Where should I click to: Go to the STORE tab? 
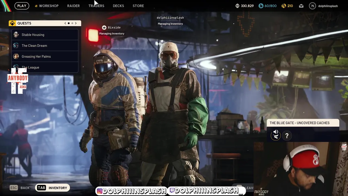click(138, 6)
